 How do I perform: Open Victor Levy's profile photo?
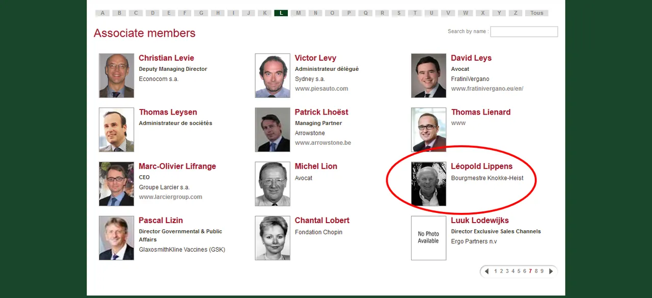[273, 75]
